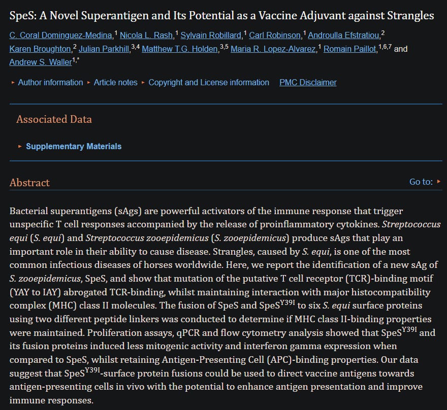Open the PMC Disclaimer page

click(308, 82)
